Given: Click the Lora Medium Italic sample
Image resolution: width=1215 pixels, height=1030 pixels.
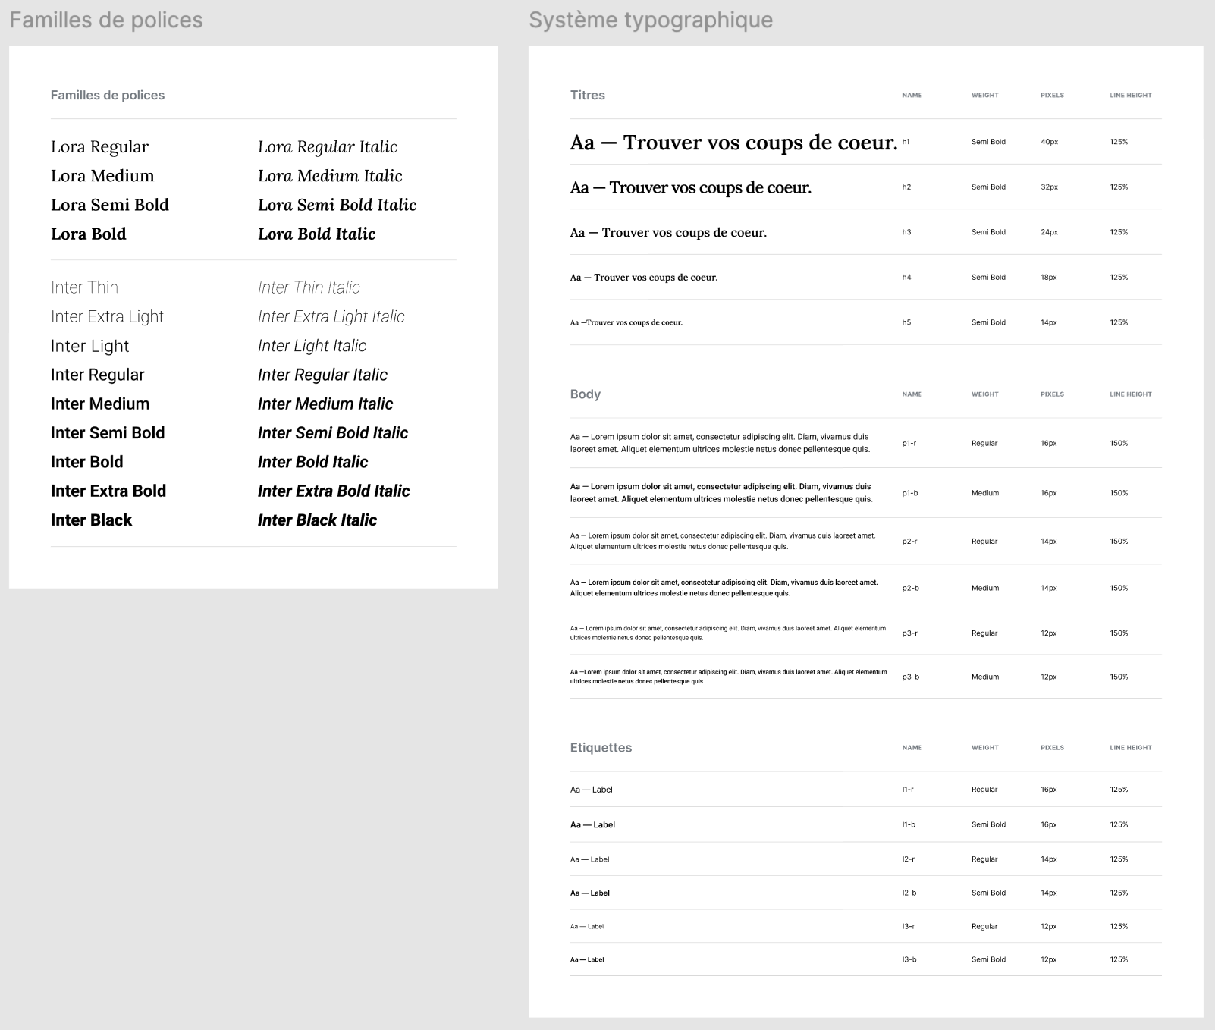Looking at the screenshot, I should pos(329,175).
